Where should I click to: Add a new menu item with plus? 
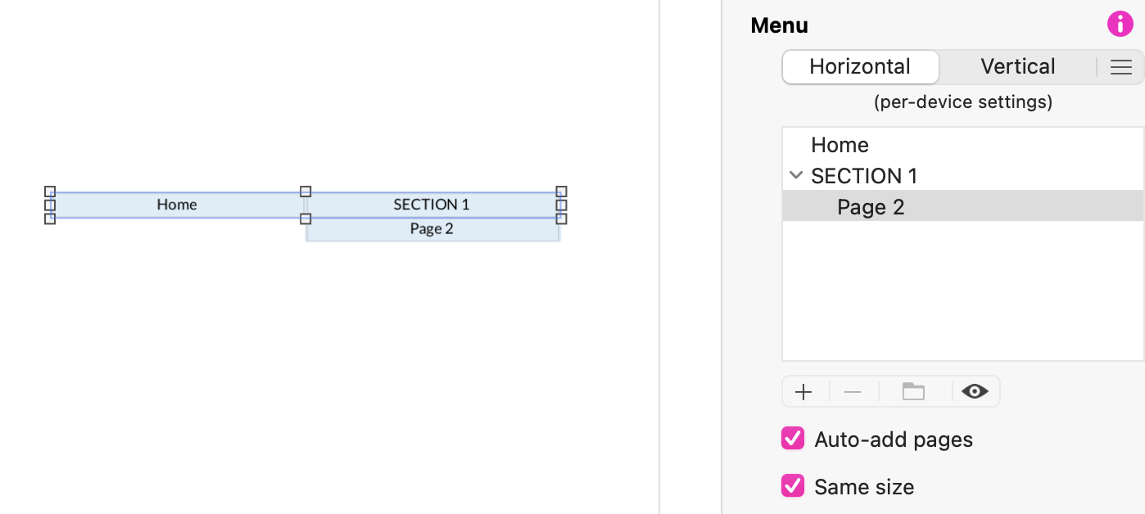803,392
